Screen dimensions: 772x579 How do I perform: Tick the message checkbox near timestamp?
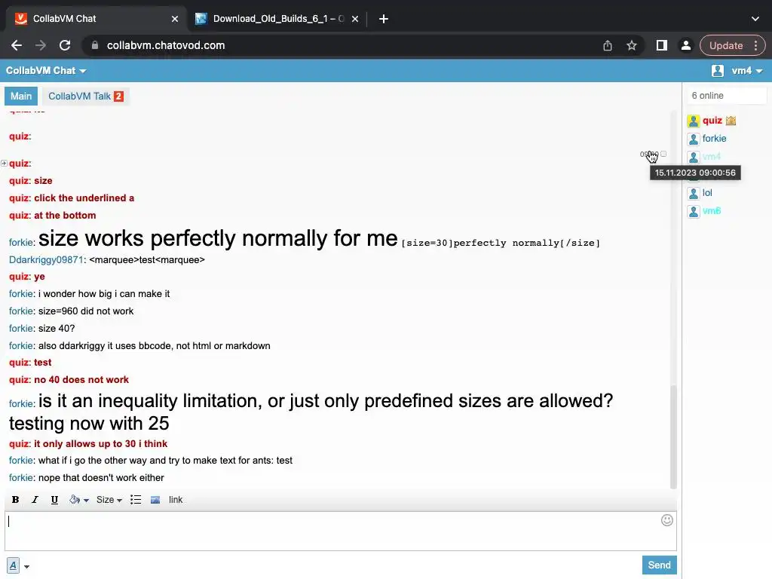pyautogui.click(x=663, y=154)
